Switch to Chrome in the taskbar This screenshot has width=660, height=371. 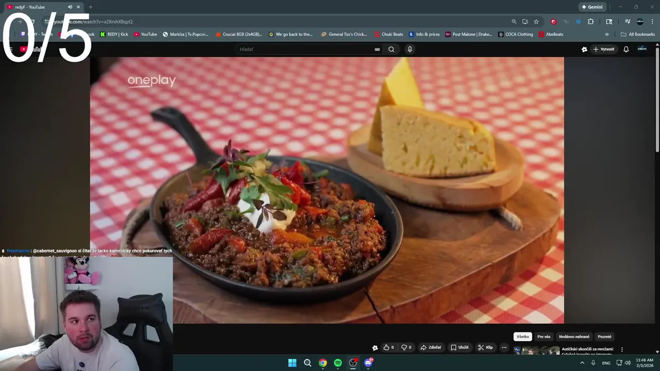pyautogui.click(x=323, y=363)
